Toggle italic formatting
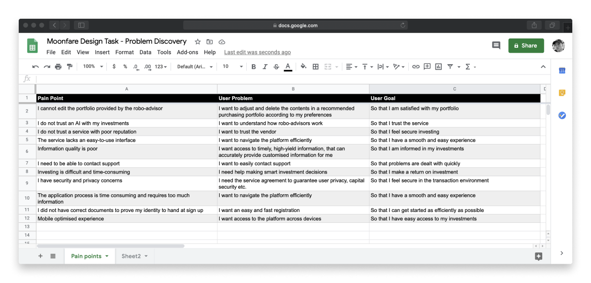The width and height of the screenshot is (591, 283). pos(265,67)
